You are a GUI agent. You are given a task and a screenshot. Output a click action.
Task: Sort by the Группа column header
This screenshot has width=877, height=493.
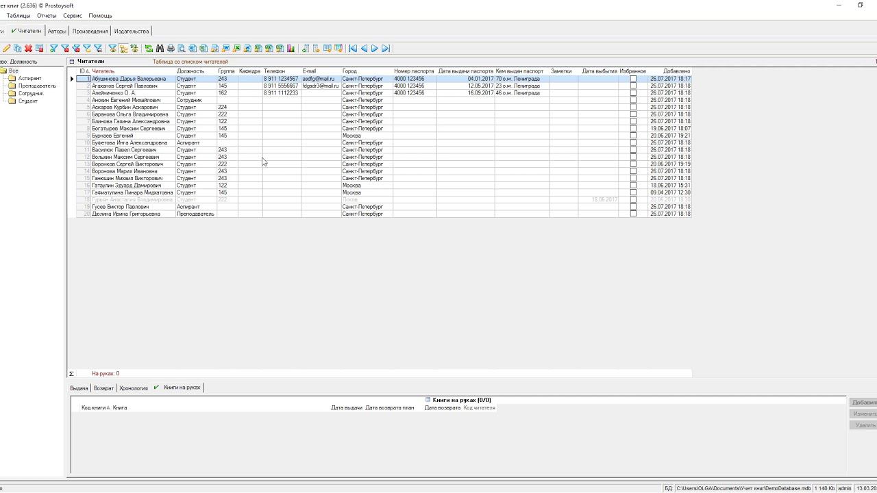[227, 71]
